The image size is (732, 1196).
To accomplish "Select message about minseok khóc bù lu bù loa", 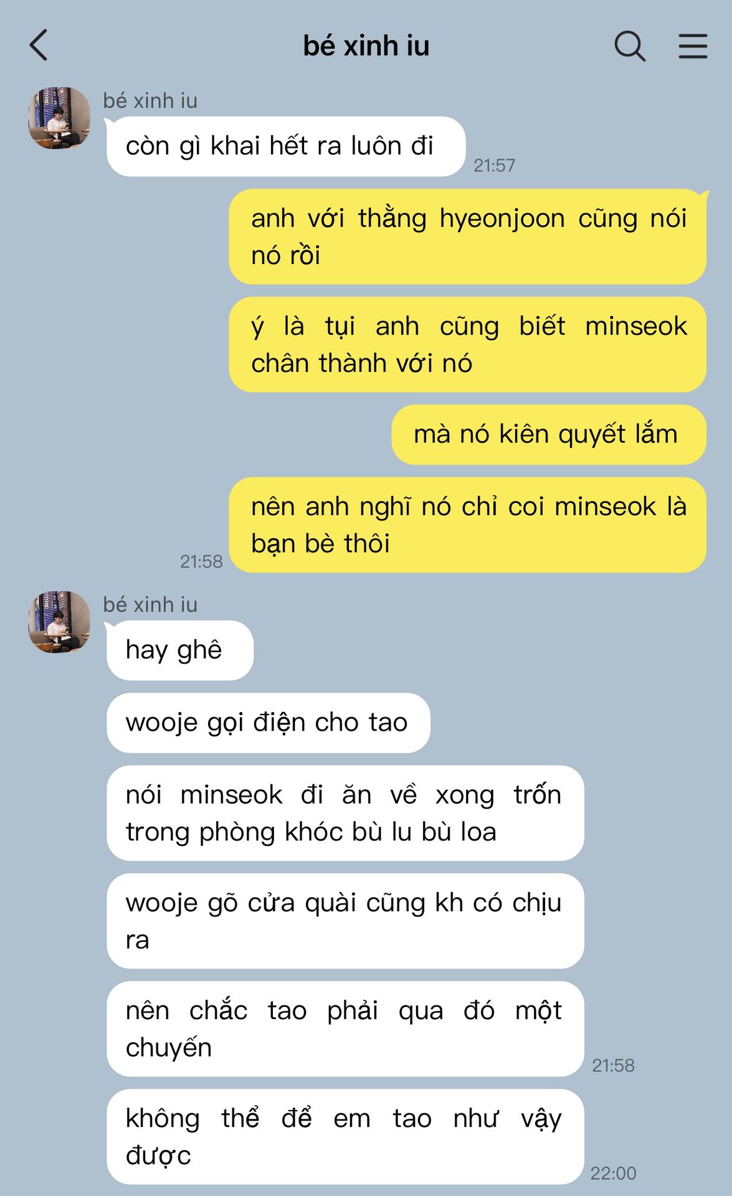I will pyautogui.click(x=345, y=814).
